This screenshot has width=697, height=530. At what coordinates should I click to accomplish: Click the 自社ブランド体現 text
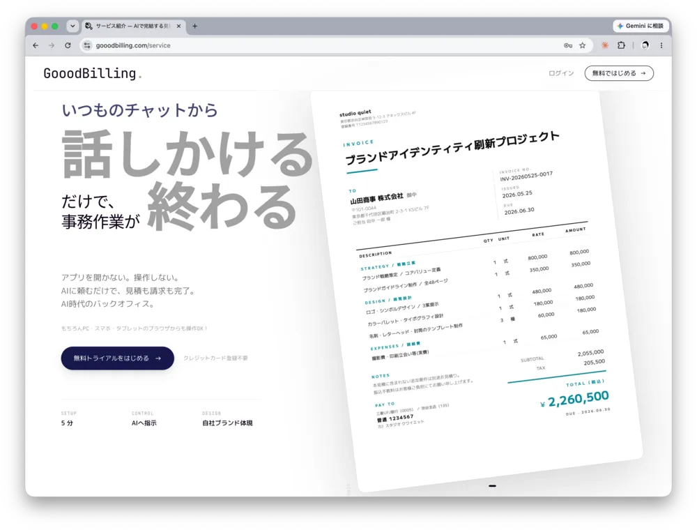[x=227, y=423]
